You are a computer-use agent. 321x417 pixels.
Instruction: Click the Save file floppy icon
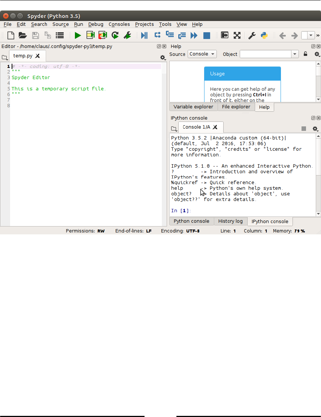click(x=35, y=35)
